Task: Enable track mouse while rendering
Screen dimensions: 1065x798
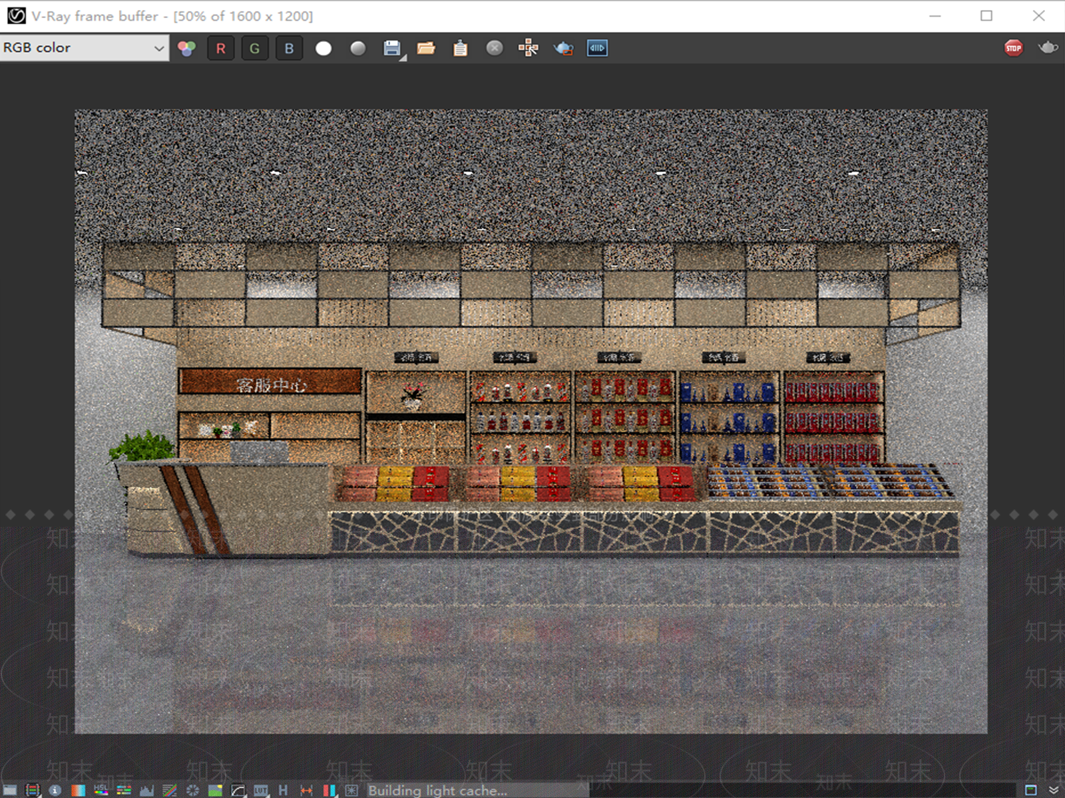Action: click(x=529, y=48)
